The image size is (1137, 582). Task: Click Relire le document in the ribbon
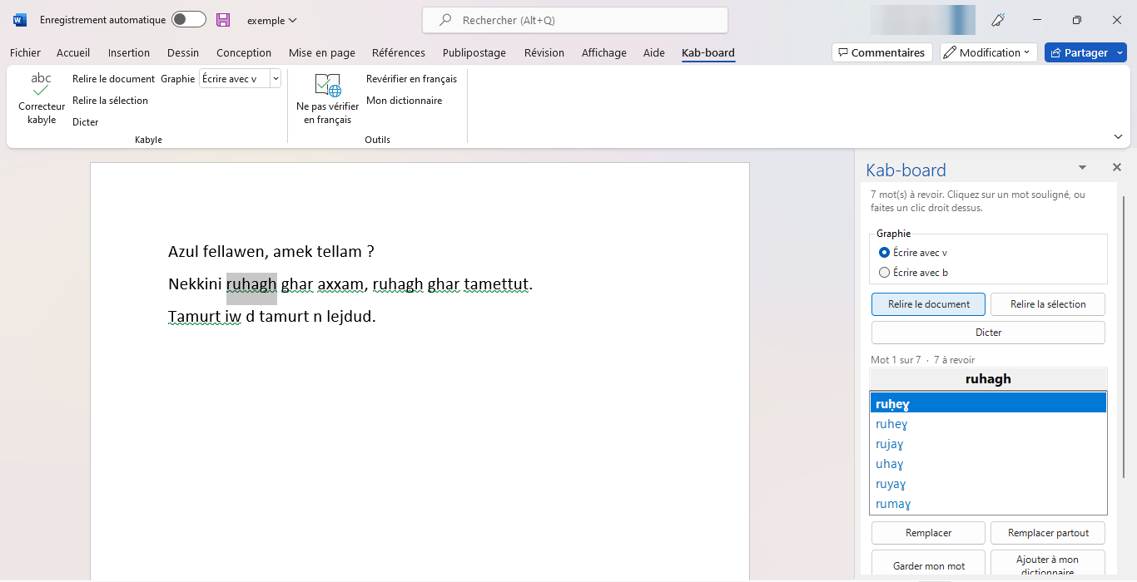pos(113,79)
